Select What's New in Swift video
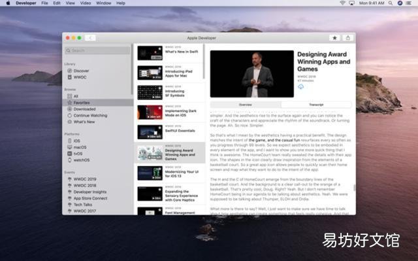The image size is (418, 261). coord(170,53)
